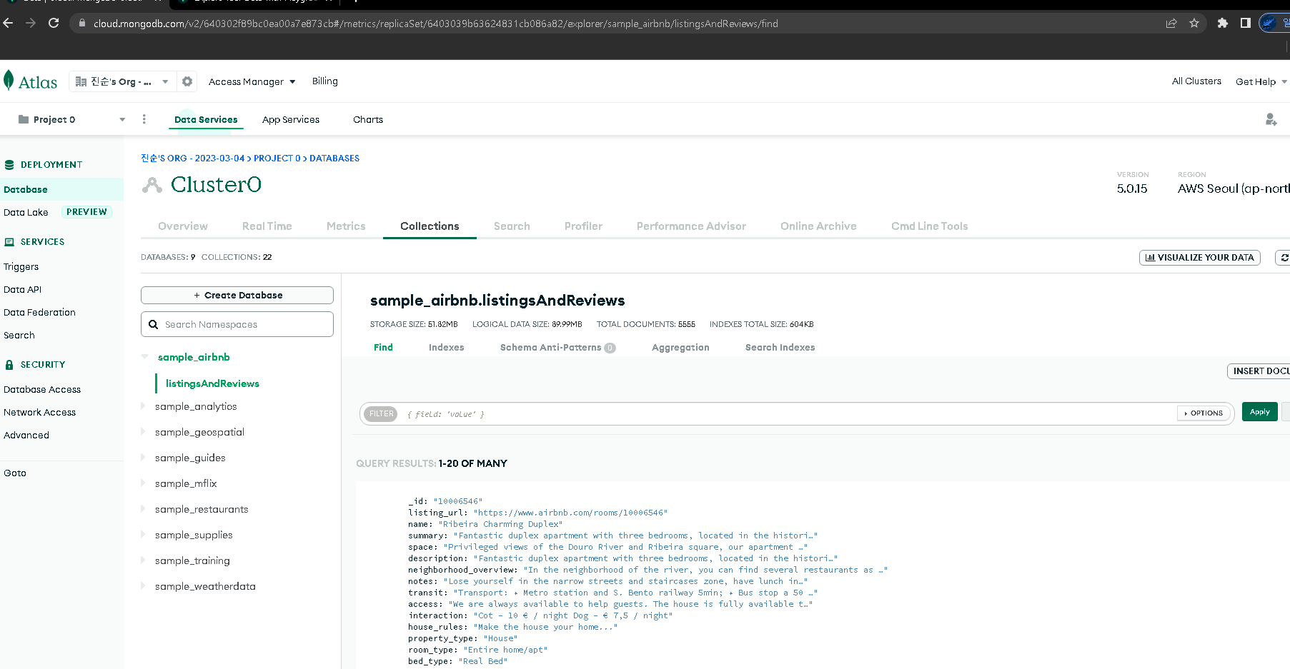Screen dimensions: 1290x669
Task: Open the organization selector dropdown
Action: [x=122, y=81]
